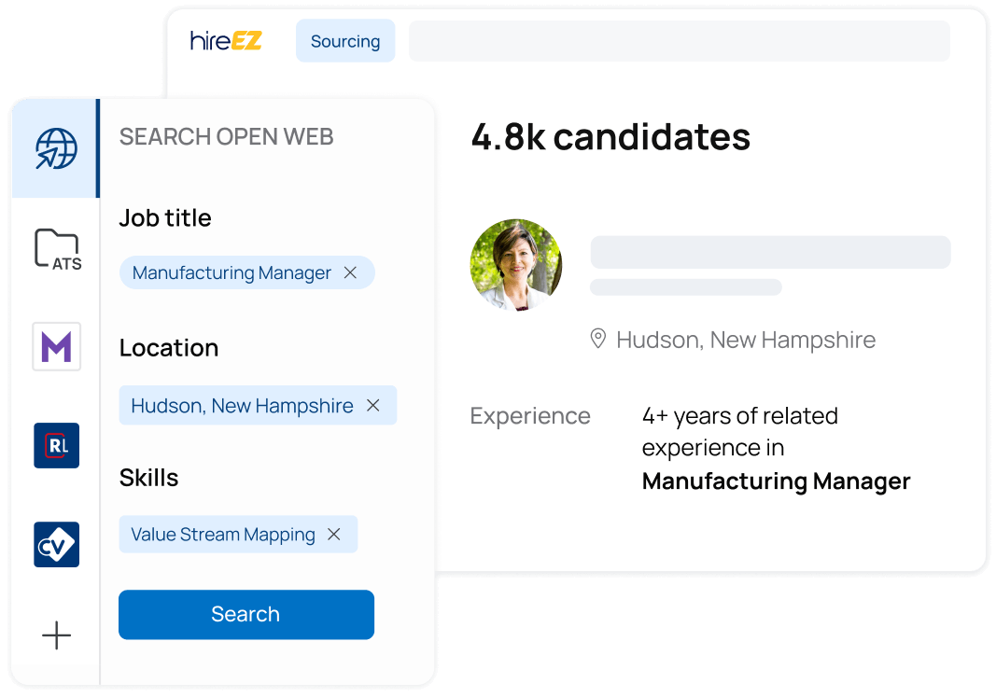This screenshot has width=996, height=697.
Task: Remove the Value Stream Mapping skill tag
Action: click(x=333, y=535)
